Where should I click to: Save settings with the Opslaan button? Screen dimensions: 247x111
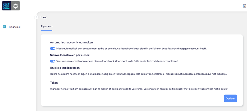coord(231,98)
